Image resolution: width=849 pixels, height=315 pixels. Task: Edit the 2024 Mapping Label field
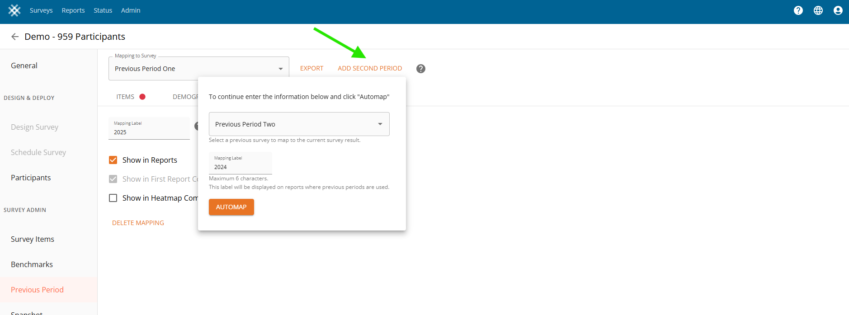click(x=240, y=167)
